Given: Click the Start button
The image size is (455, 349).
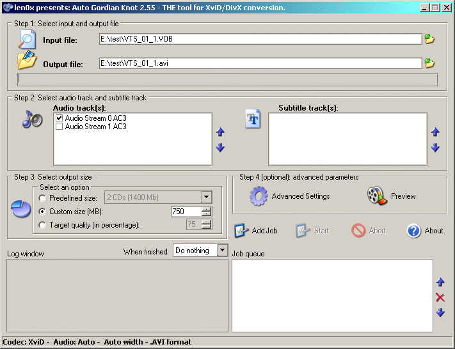Looking at the screenshot, I should [x=312, y=231].
